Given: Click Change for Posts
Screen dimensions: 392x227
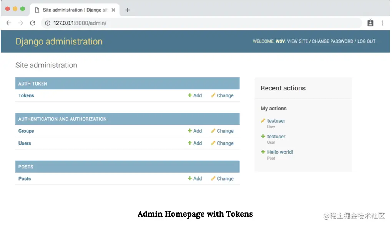Looking at the screenshot, I should [222, 179].
